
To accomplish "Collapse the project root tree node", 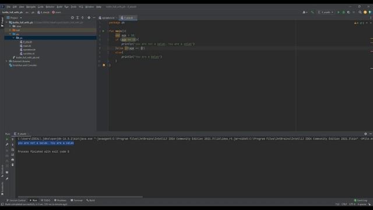I will 6,22.
